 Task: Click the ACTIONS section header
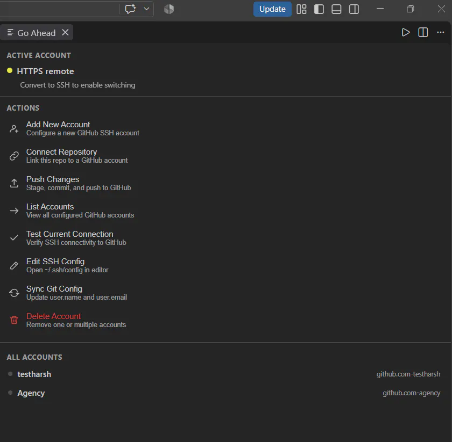click(x=23, y=108)
